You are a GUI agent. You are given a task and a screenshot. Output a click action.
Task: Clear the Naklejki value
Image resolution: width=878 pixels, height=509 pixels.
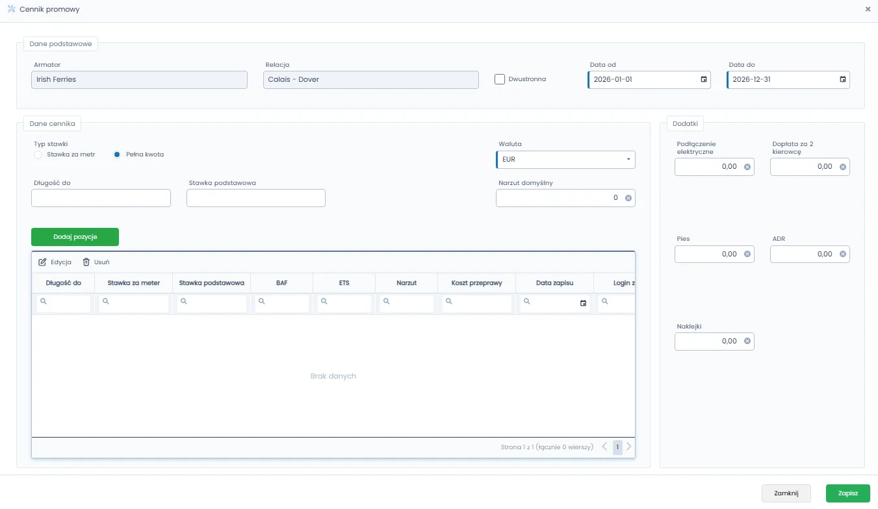pos(747,341)
